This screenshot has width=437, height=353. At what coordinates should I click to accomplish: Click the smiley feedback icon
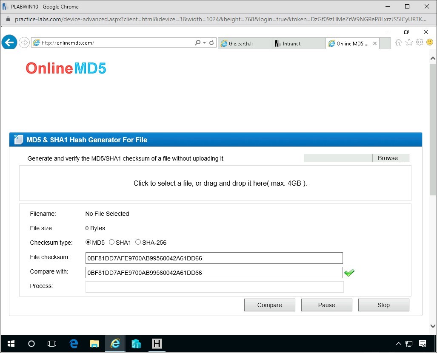click(x=430, y=42)
